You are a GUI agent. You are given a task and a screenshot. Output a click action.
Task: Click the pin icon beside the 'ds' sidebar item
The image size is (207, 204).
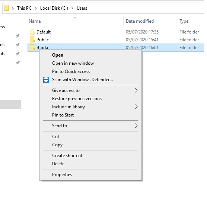tap(18, 45)
